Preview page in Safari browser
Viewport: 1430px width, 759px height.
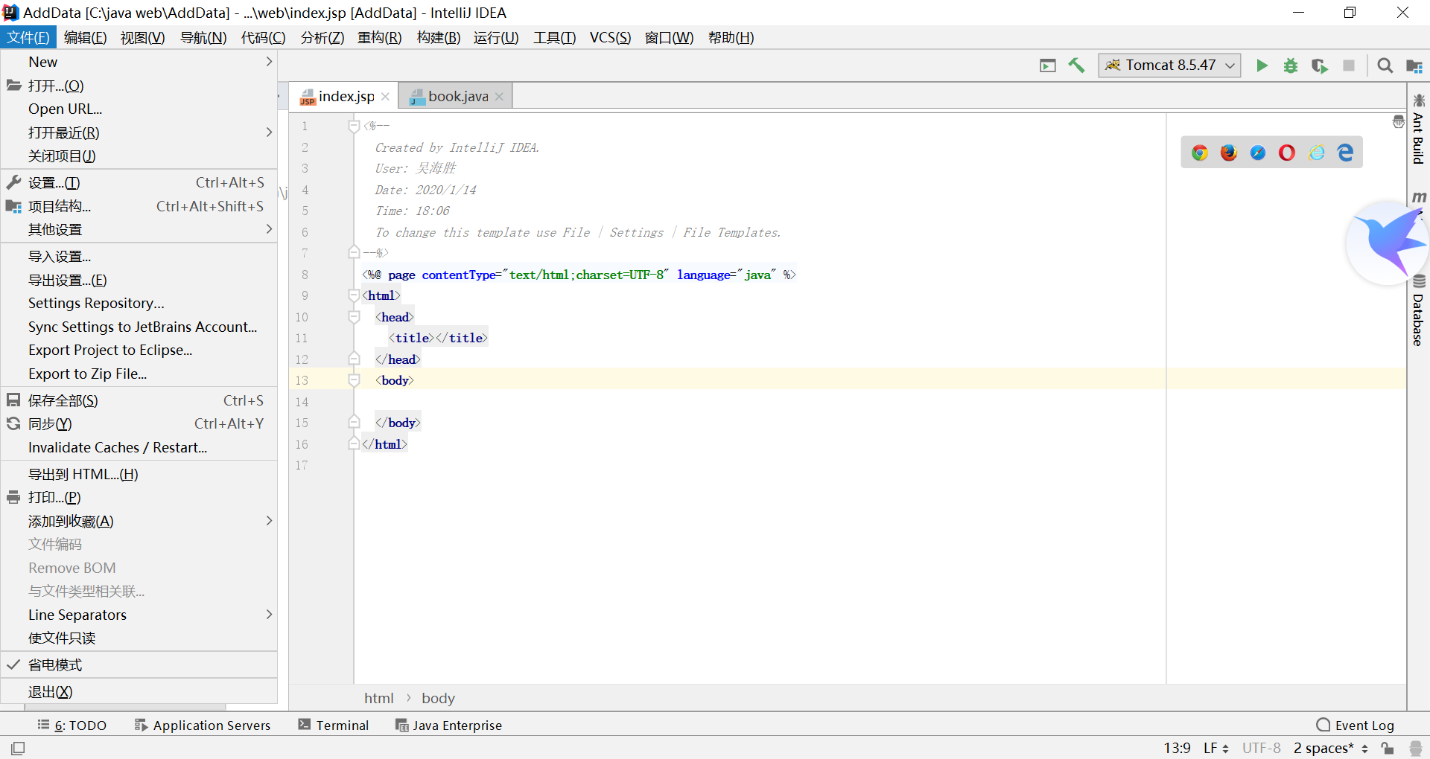pos(1258,153)
